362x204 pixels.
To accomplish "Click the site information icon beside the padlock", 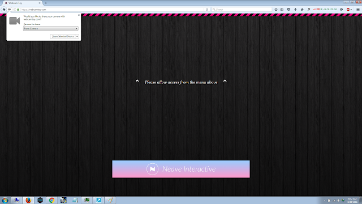I will tap(15, 10).
